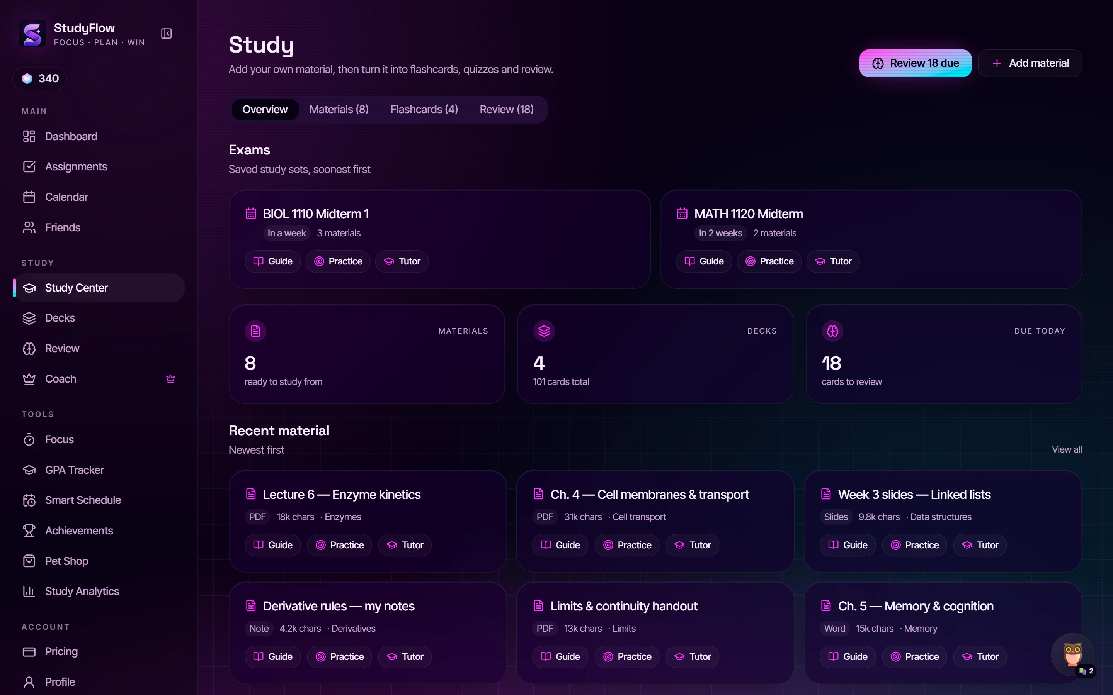Open the Focus timer tool
The width and height of the screenshot is (1113, 695).
tap(99, 439)
